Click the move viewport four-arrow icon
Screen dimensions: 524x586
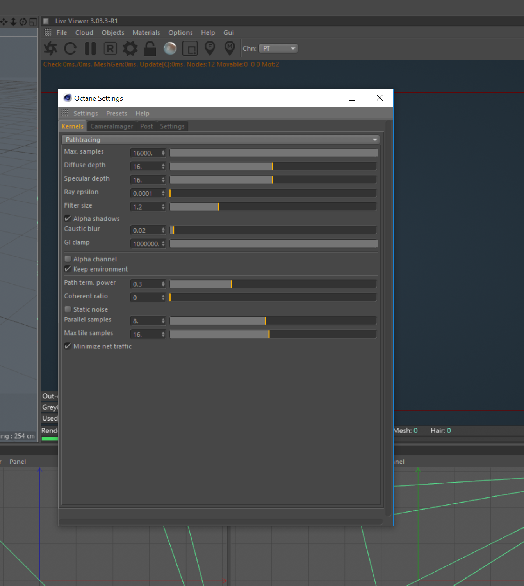(4, 21)
